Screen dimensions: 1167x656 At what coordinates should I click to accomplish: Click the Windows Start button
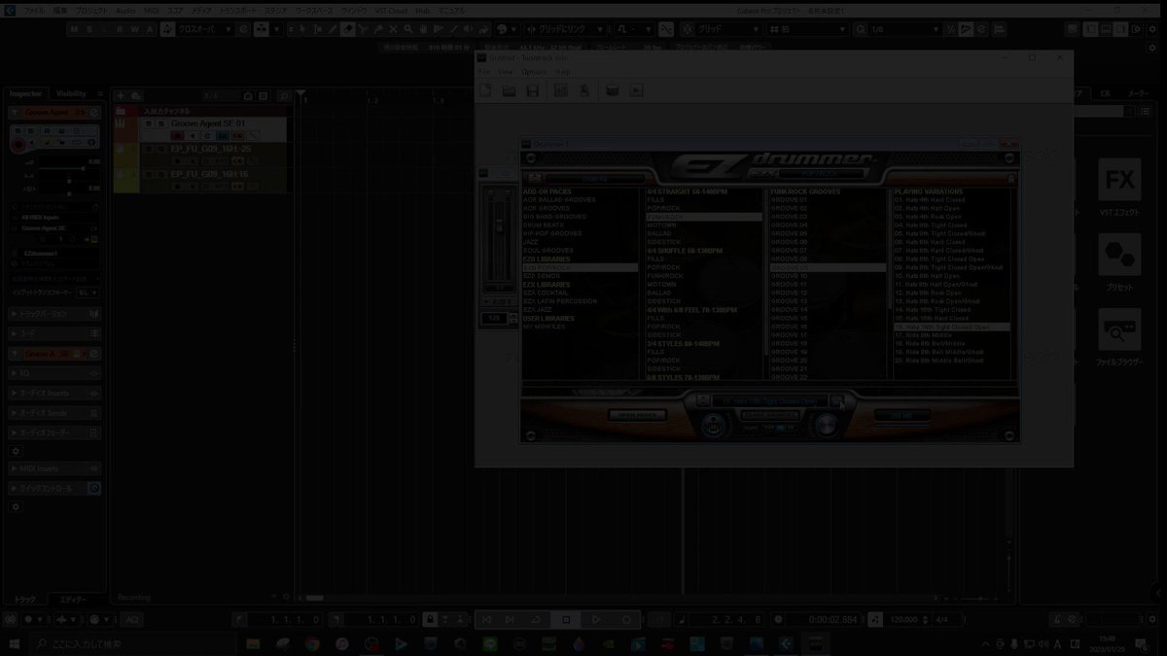pyautogui.click(x=15, y=643)
